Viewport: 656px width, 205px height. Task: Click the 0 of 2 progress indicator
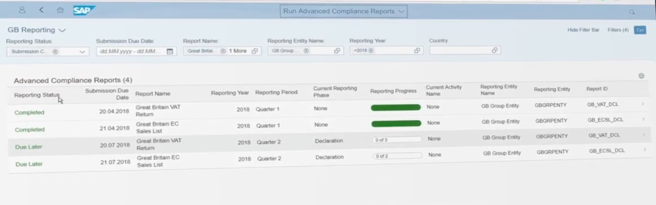coord(398,156)
